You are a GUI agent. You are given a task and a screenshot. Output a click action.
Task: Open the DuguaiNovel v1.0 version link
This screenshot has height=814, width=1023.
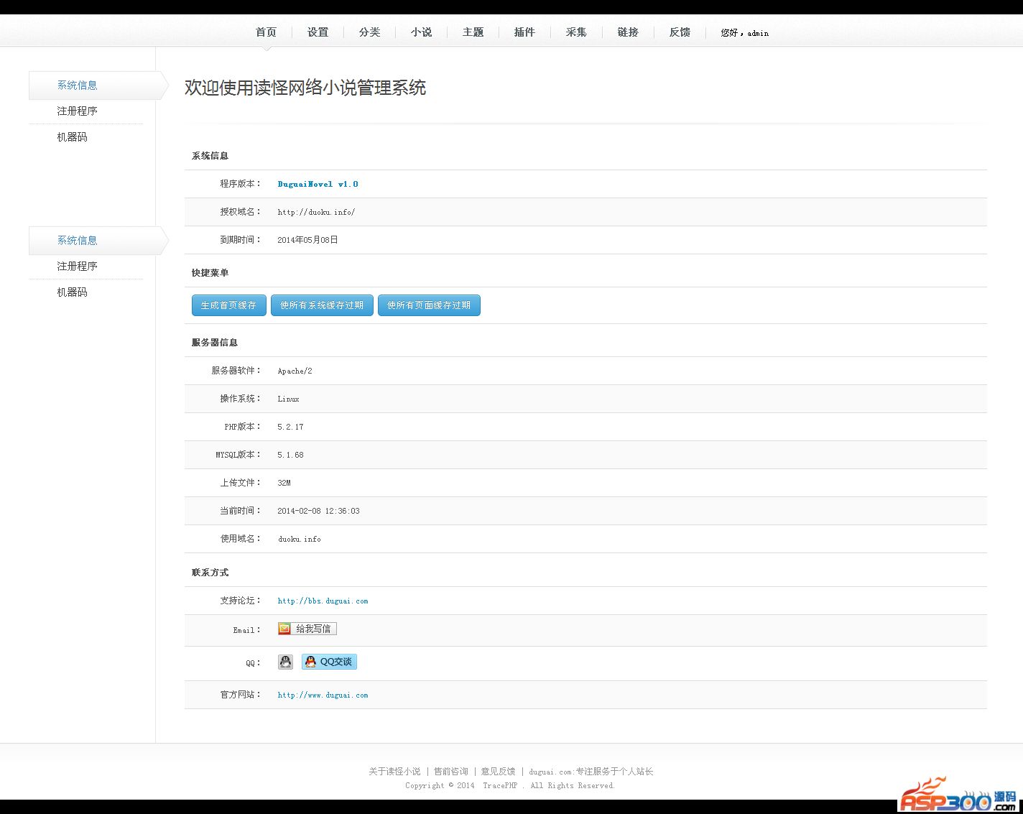[318, 185]
